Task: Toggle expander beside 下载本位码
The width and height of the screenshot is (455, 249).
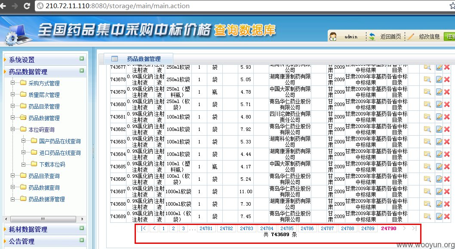Action: 24,164
